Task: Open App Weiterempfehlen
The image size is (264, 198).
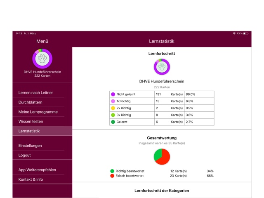Action: coord(37,170)
